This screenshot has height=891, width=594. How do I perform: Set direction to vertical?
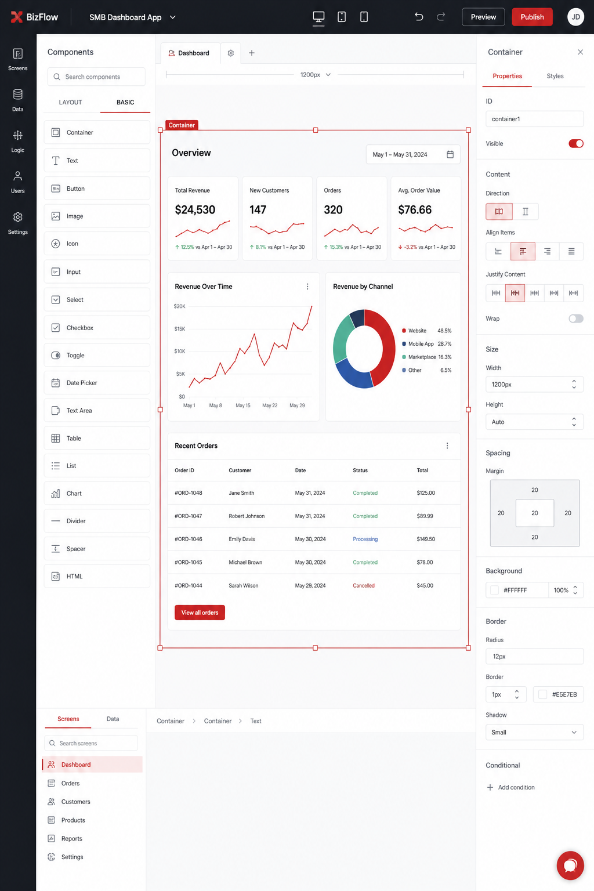coord(526,211)
